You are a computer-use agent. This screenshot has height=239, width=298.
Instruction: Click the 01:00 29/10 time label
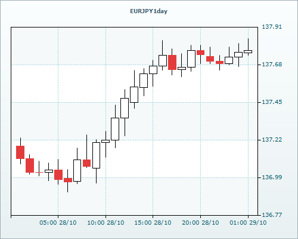pyautogui.click(x=248, y=223)
